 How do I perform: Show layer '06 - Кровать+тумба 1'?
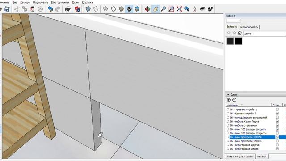(277, 109)
